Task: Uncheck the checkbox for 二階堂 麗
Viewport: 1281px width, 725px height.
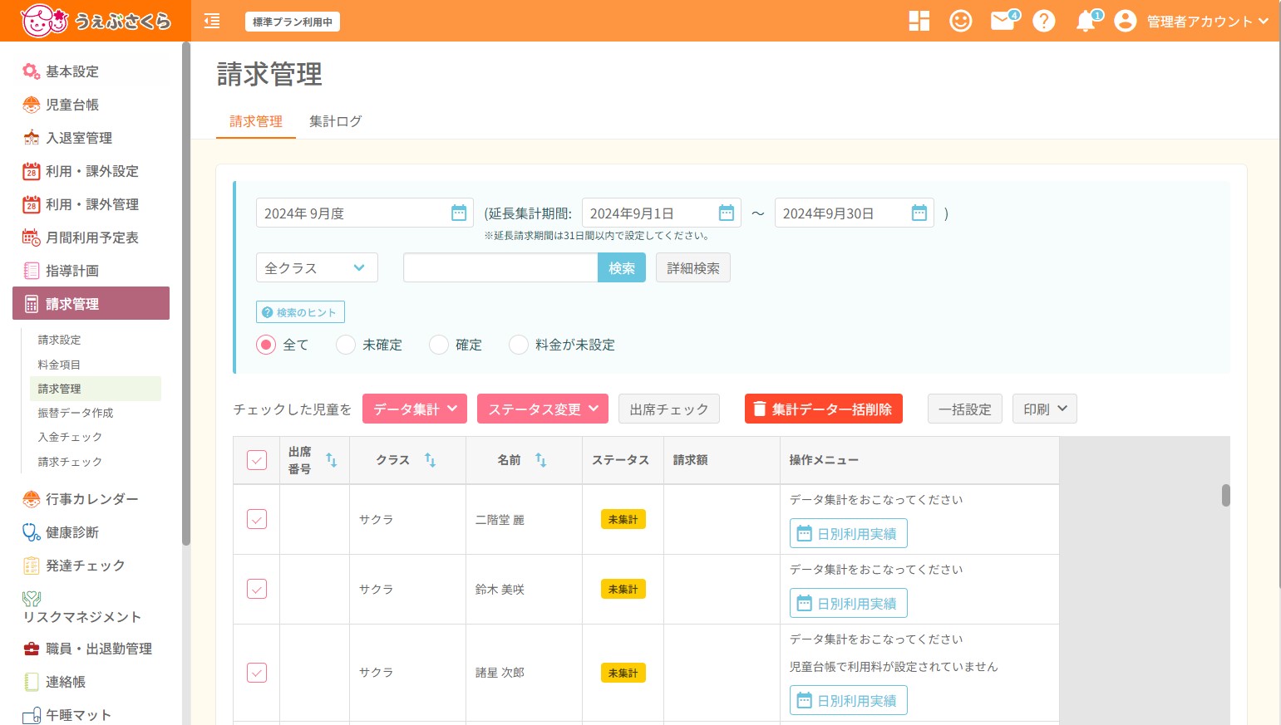Action: tap(257, 519)
